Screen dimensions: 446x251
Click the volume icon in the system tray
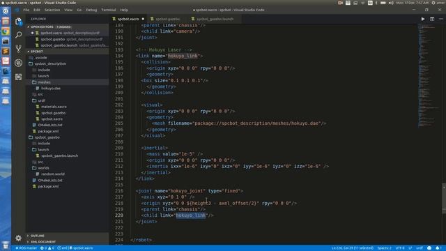[x=391, y=3]
